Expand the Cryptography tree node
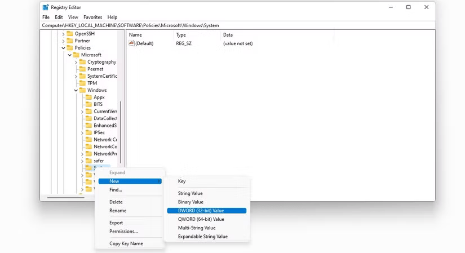Viewport: 465px width, 253px height. 76,62
